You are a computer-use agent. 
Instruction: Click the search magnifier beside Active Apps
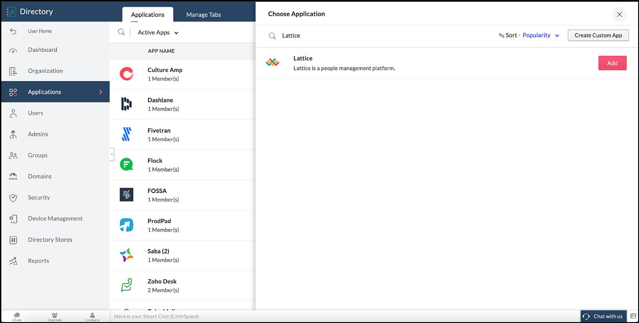pos(121,32)
